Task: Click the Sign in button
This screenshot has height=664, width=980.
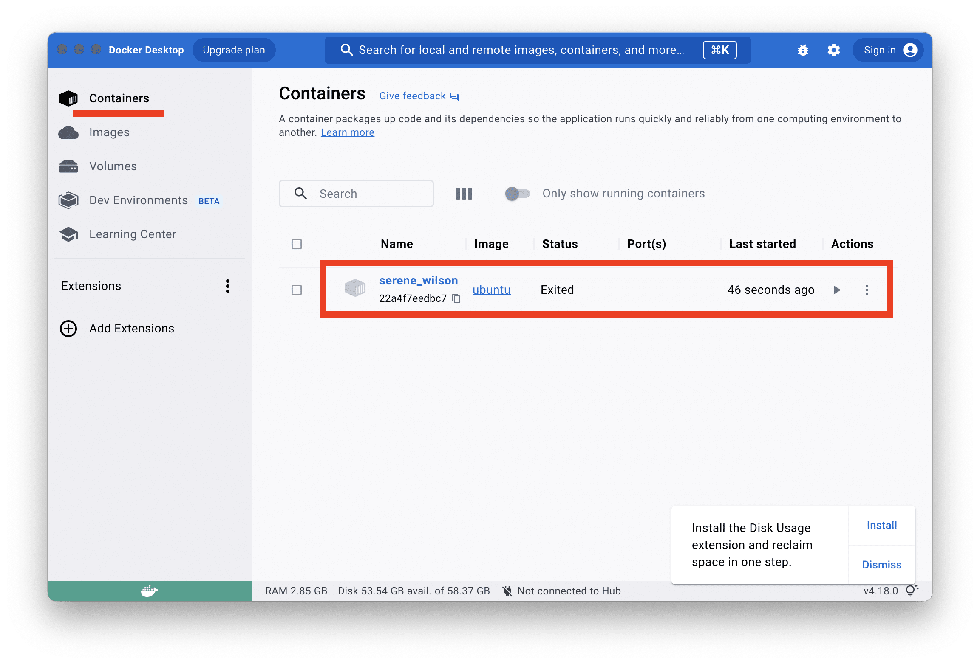Action: coord(887,50)
